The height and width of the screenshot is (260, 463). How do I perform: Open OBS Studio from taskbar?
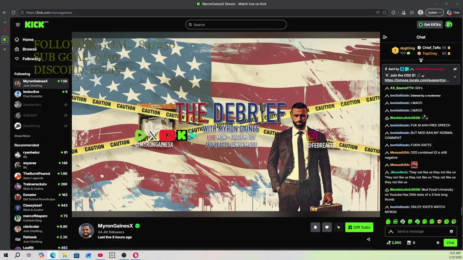pyautogui.click(x=124, y=255)
